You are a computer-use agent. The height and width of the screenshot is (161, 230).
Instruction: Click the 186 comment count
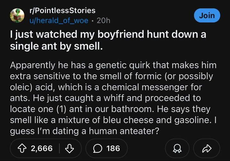(113, 148)
